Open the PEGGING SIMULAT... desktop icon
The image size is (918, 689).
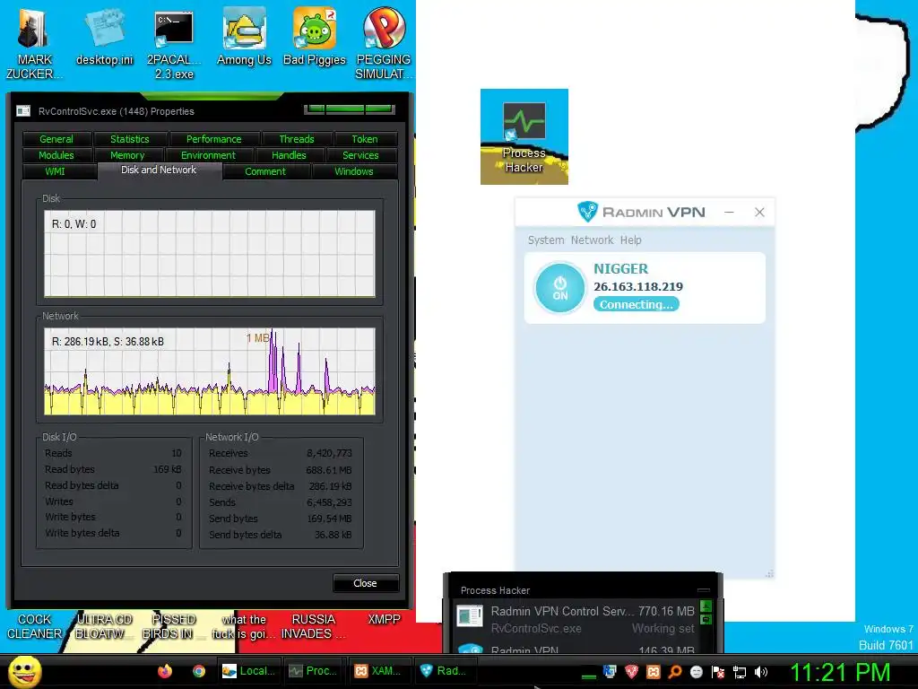tap(384, 44)
